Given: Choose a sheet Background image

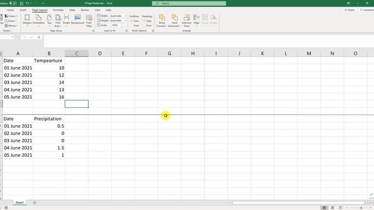Looking at the screenshot, I should click(78, 19).
